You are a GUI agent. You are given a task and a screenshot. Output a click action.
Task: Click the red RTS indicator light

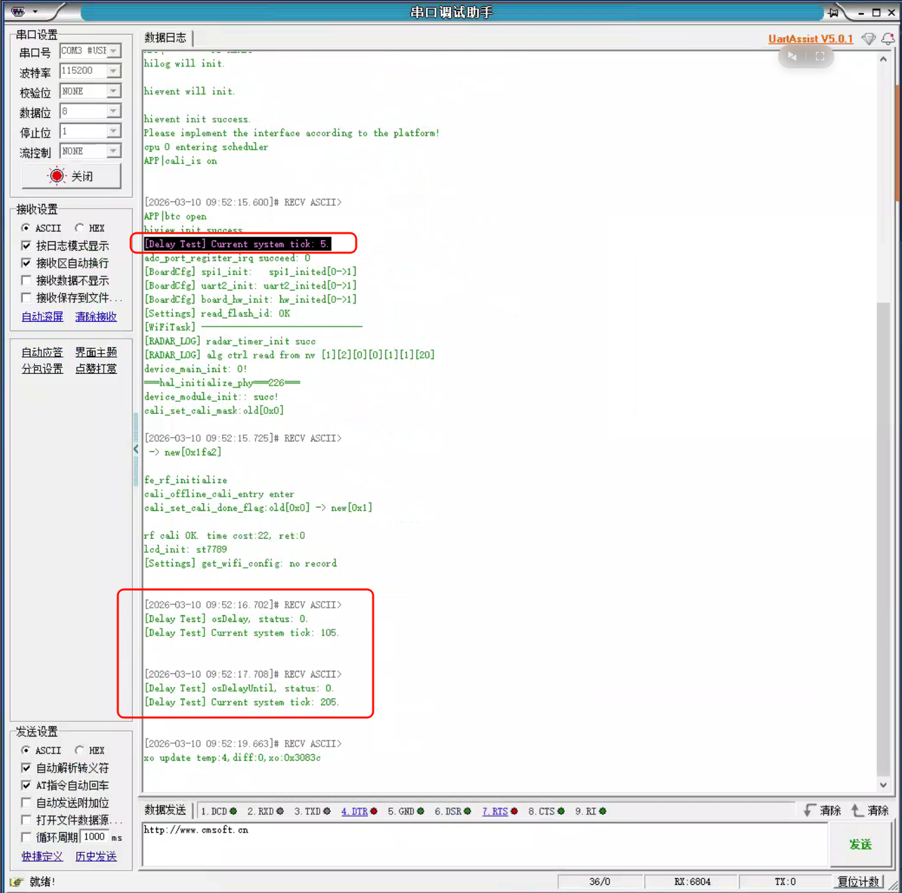point(514,811)
